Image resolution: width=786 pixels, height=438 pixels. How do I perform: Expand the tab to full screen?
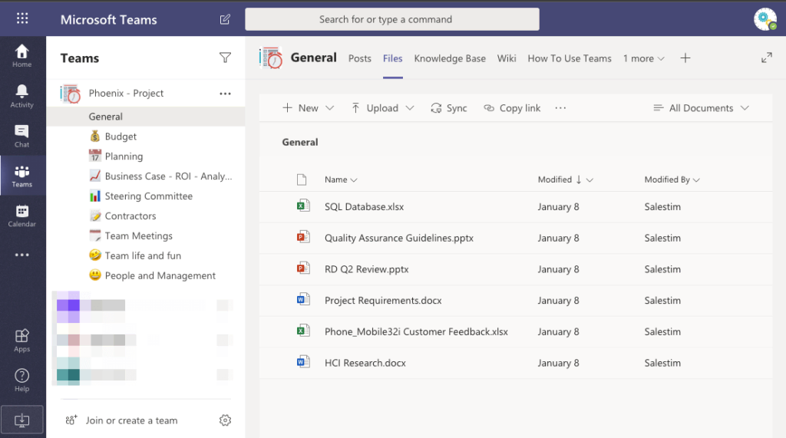click(767, 58)
